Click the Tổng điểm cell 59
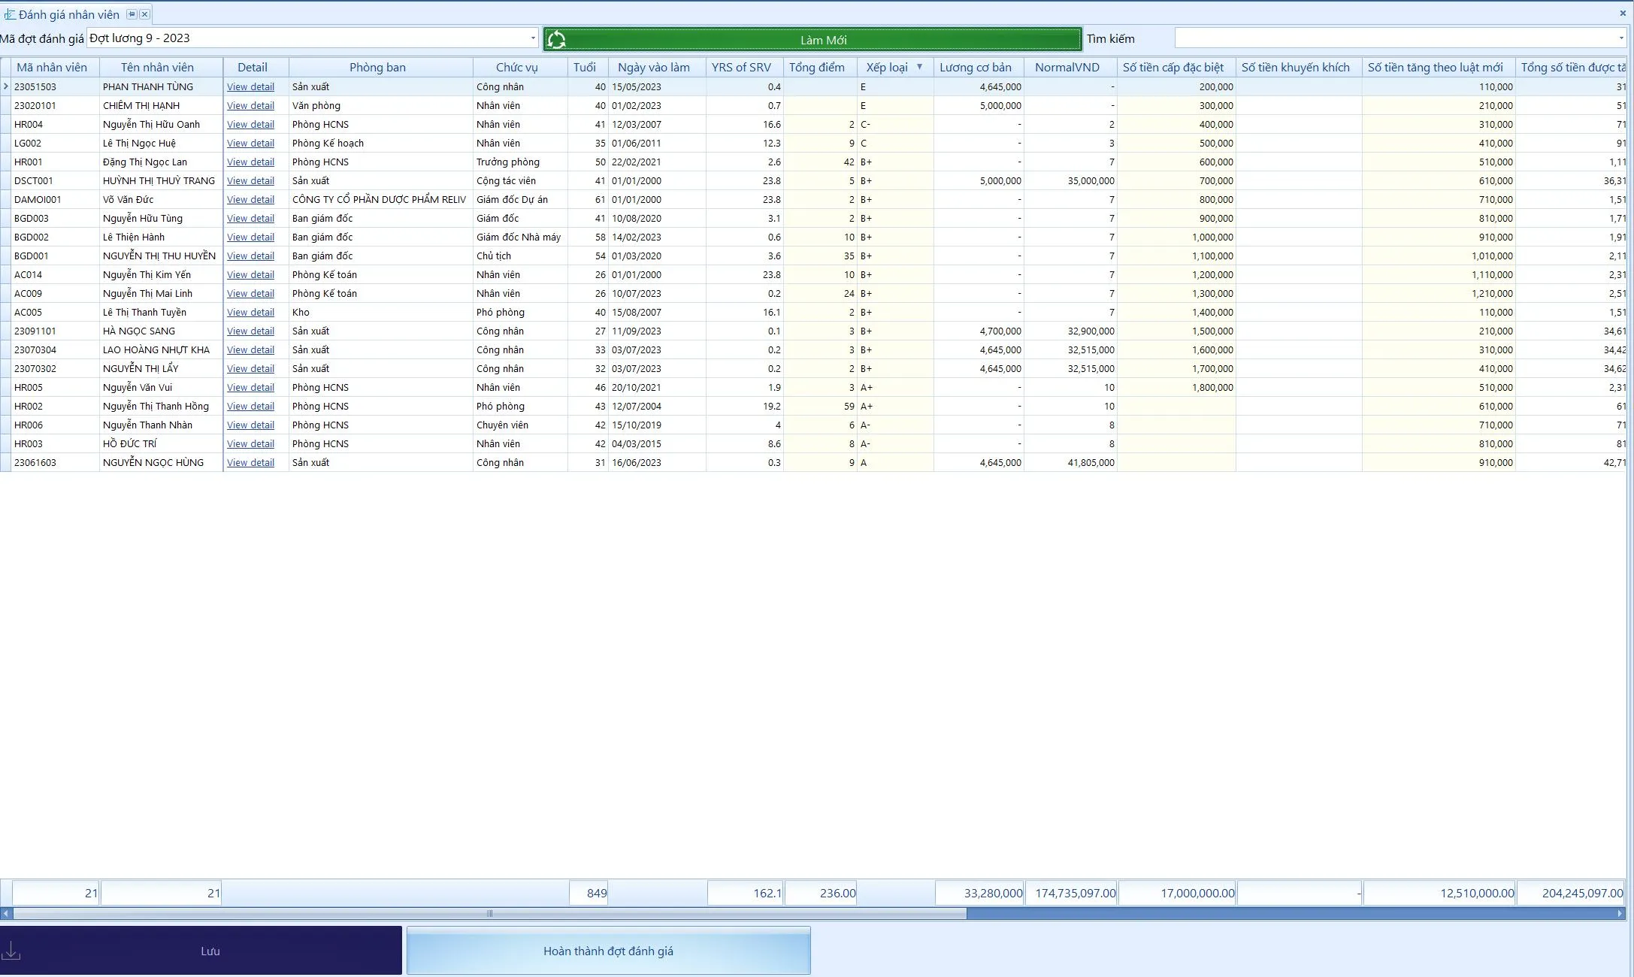Image resolution: width=1634 pixels, height=977 pixels. click(x=820, y=407)
